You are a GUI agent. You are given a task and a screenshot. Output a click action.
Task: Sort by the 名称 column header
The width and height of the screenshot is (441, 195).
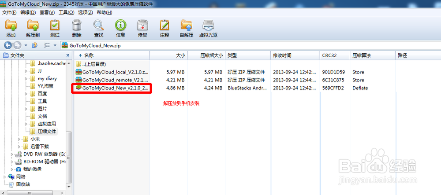112,55
